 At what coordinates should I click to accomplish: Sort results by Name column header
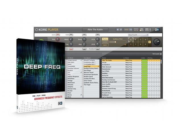tap(113, 58)
